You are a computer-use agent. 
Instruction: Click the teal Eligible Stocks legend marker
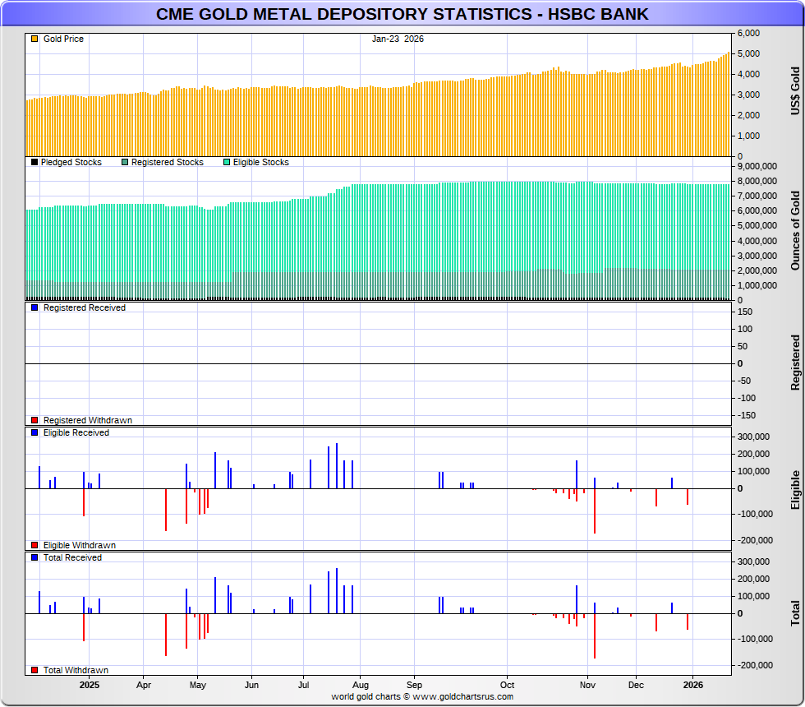[227, 163]
